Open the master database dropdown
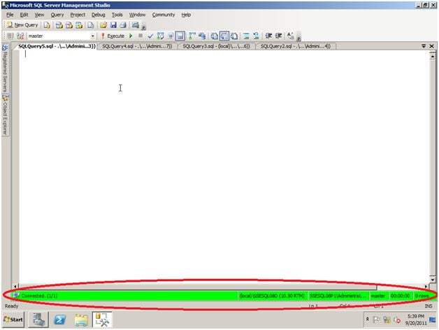 tap(92, 36)
